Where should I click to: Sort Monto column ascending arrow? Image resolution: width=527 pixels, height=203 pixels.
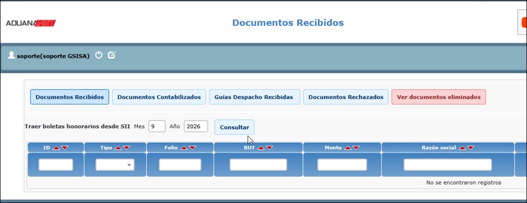coord(348,148)
